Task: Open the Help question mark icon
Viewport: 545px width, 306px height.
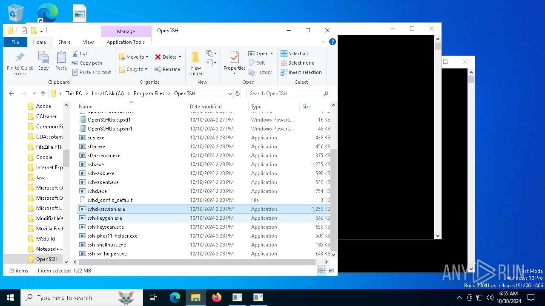Action: pos(333,42)
